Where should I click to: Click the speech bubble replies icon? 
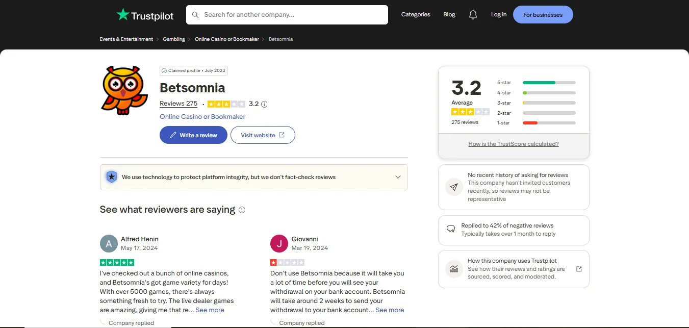tap(451, 229)
